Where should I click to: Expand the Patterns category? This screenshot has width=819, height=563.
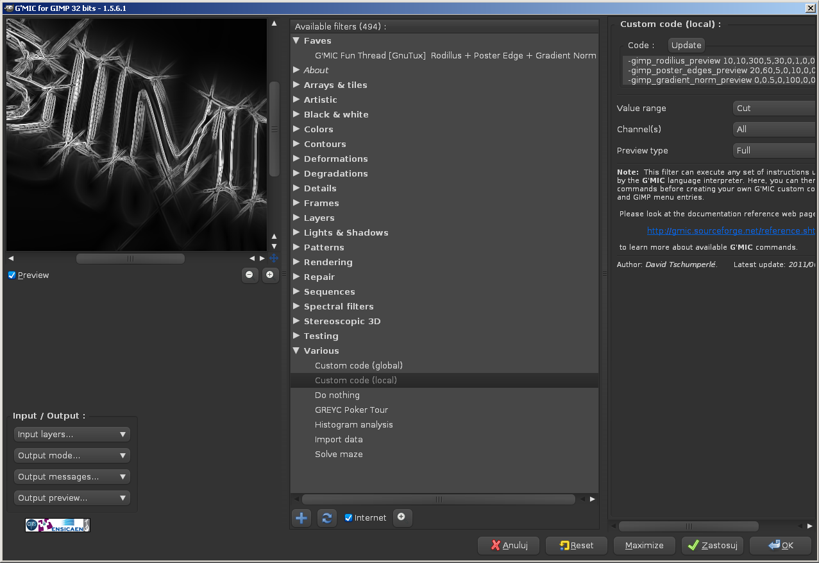[x=296, y=247]
